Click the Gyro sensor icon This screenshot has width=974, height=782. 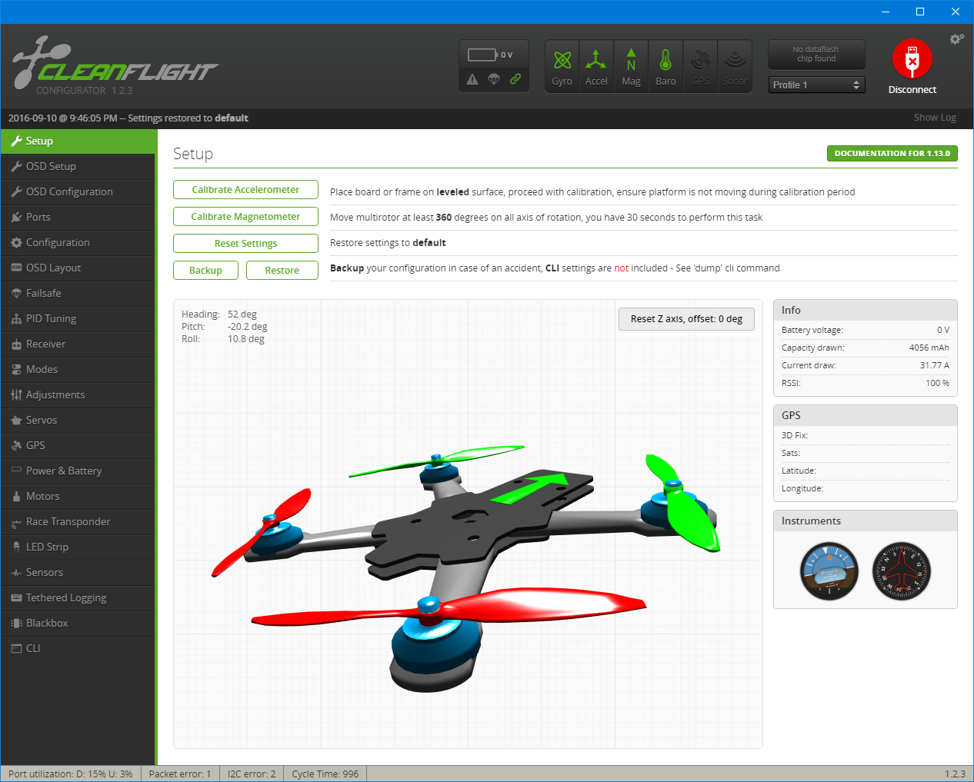point(562,66)
